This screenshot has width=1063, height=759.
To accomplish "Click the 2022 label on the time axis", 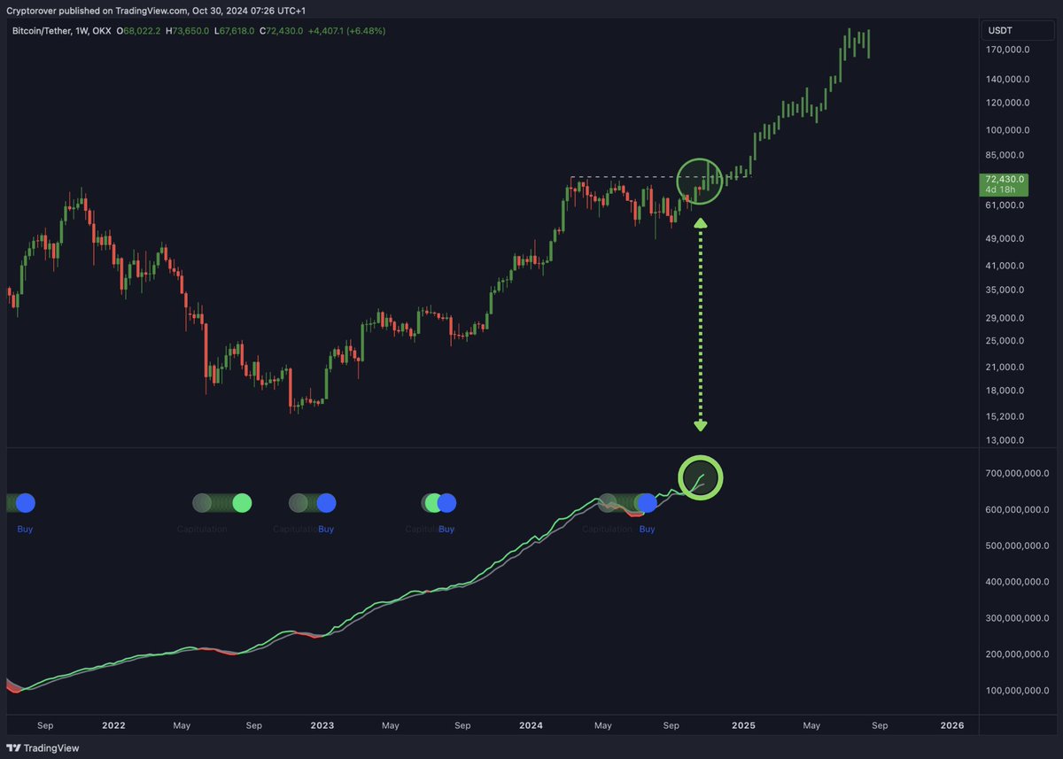I will point(113,725).
